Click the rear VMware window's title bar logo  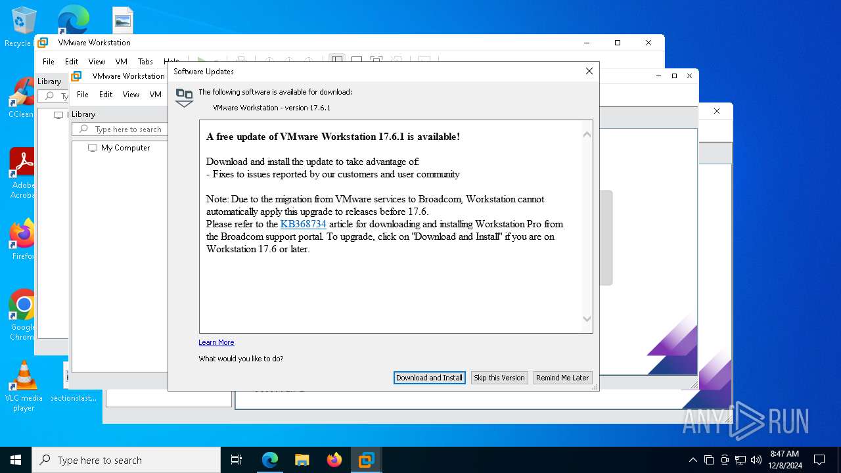[x=43, y=43]
